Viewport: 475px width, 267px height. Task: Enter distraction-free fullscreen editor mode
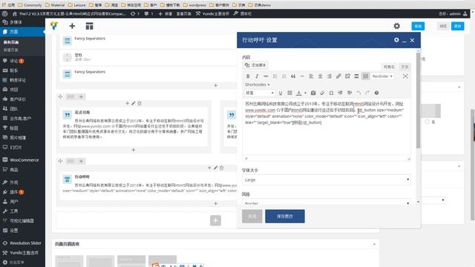tap(405, 76)
